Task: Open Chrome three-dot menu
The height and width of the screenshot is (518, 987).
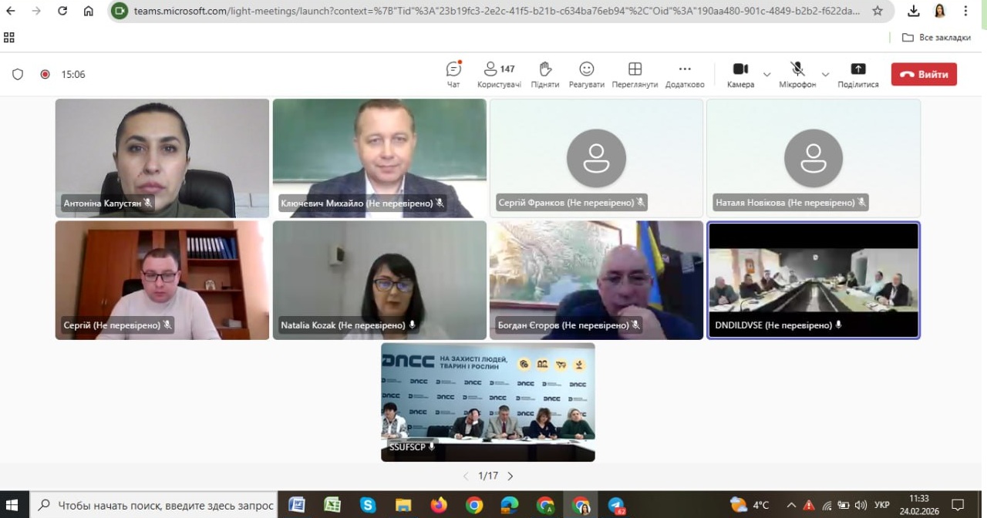Action: (965, 11)
